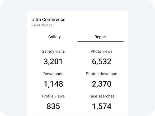Select the 3,201 gallery visits count
Screen dimensions: 155x116
click(x=53, y=62)
